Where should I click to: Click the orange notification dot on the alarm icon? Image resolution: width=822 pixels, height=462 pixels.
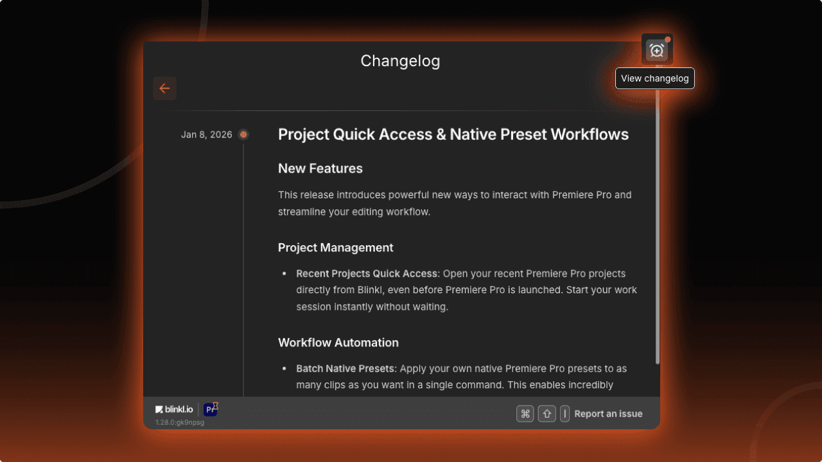[x=668, y=38]
